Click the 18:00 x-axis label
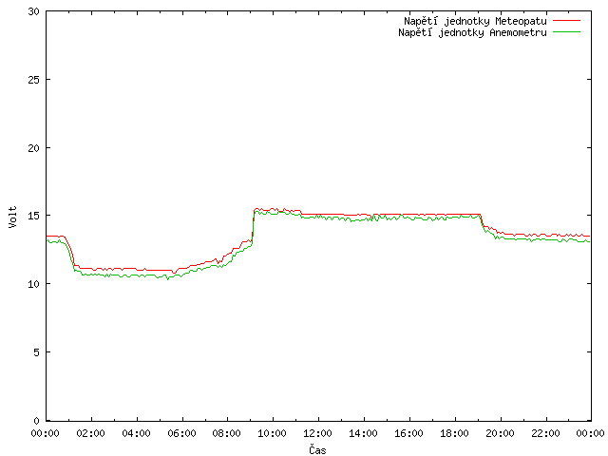 coord(454,433)
